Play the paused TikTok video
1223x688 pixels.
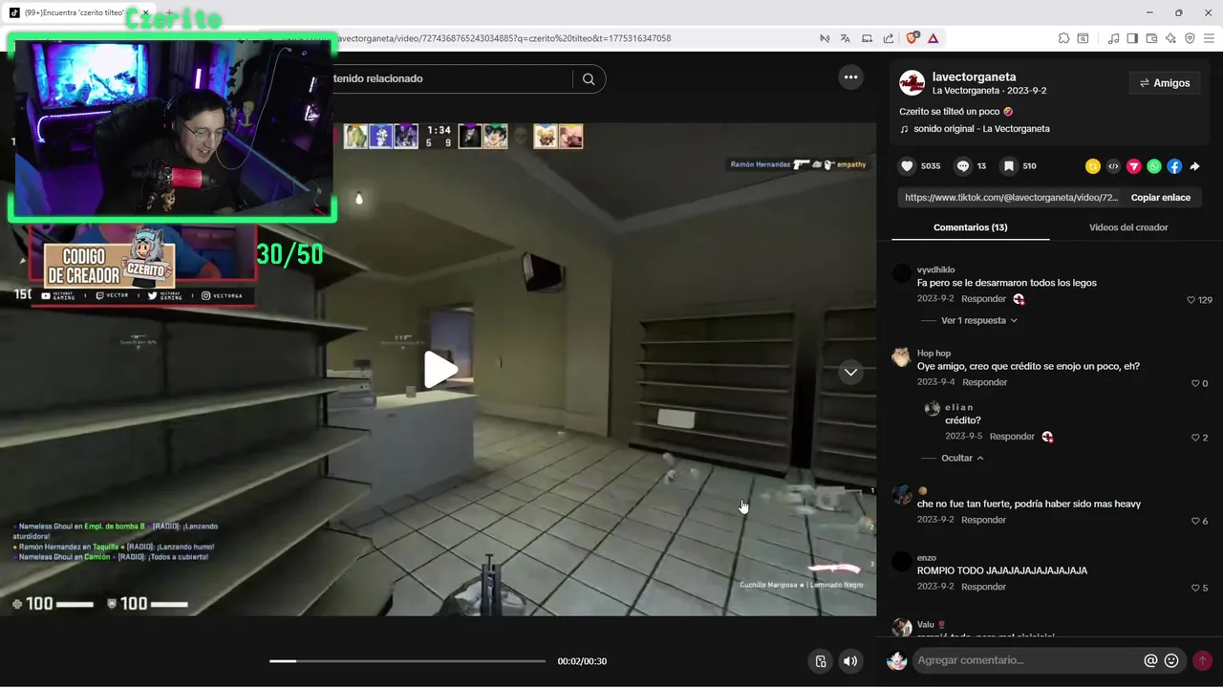click(x=440, y=370)
